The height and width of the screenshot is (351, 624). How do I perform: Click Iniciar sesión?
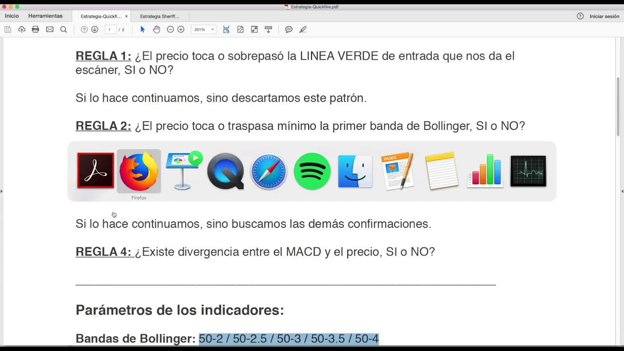[x=604, y=17]
